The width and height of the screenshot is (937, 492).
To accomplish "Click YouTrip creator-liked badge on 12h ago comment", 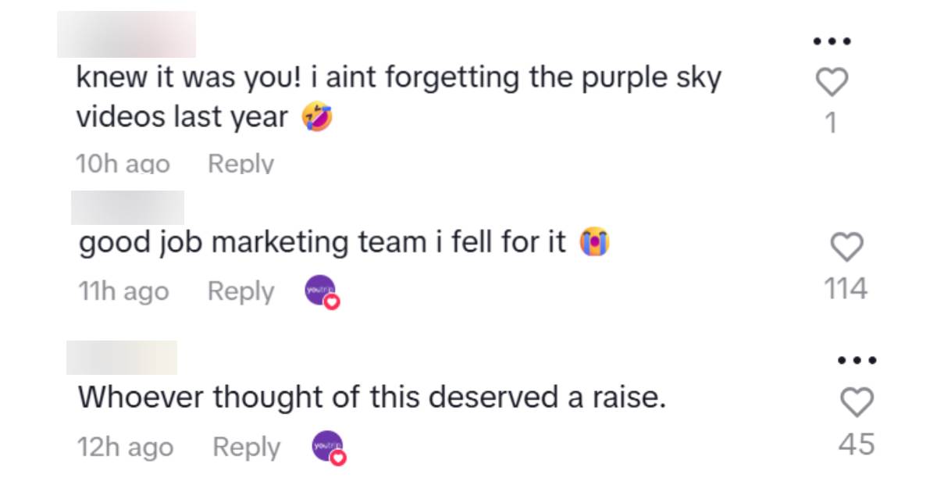I will coord(328,448).
